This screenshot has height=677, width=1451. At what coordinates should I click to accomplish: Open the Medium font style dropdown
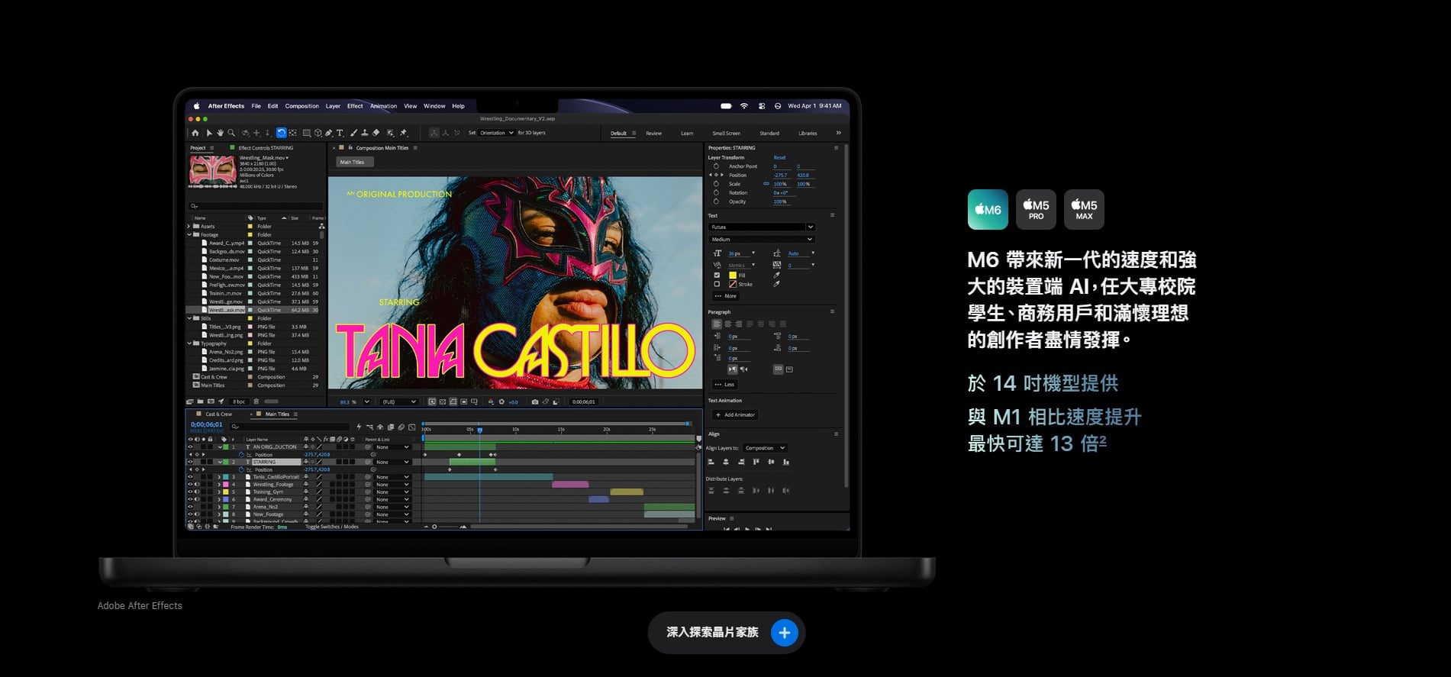point(762,239)
